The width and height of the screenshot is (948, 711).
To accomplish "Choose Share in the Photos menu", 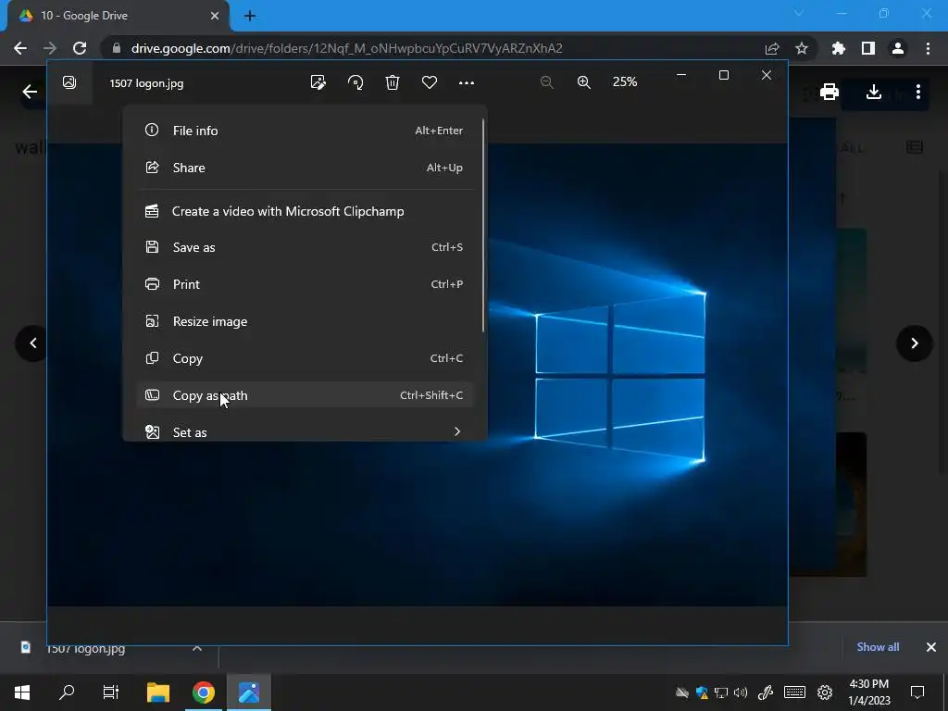I will (x=304, y=168).
